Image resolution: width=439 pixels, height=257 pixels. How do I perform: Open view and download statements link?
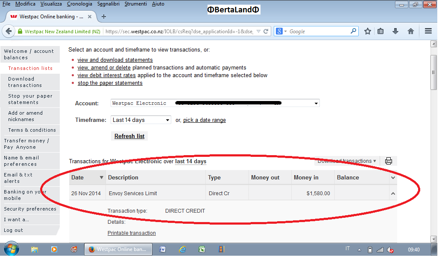tap(115, 60)
